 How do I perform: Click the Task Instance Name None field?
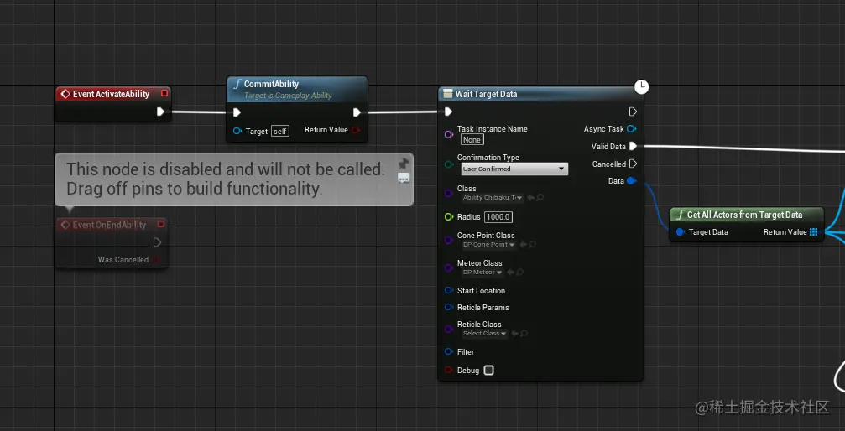click(x=472, y=139)
